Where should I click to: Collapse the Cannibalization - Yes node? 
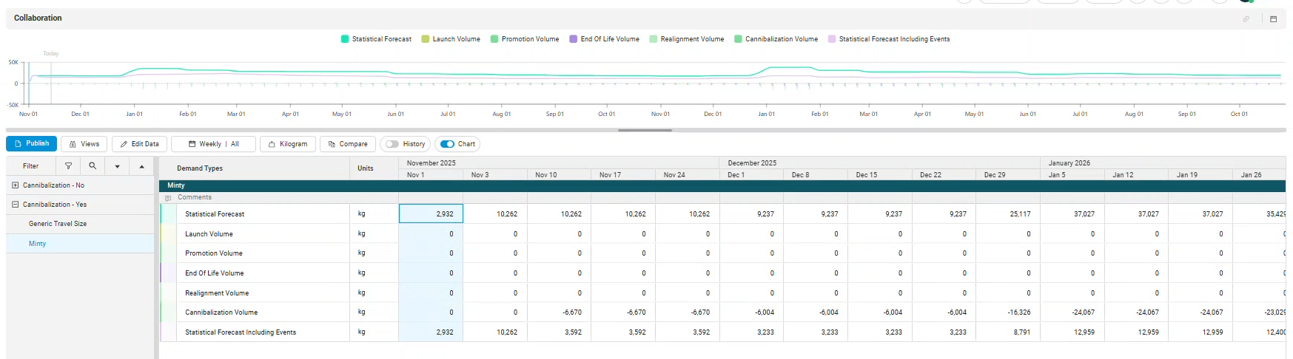(x=15, y=205)
